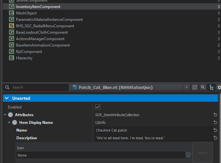Select the RplComponent entry
Screen dimensions: 221x163
point(29,52)
